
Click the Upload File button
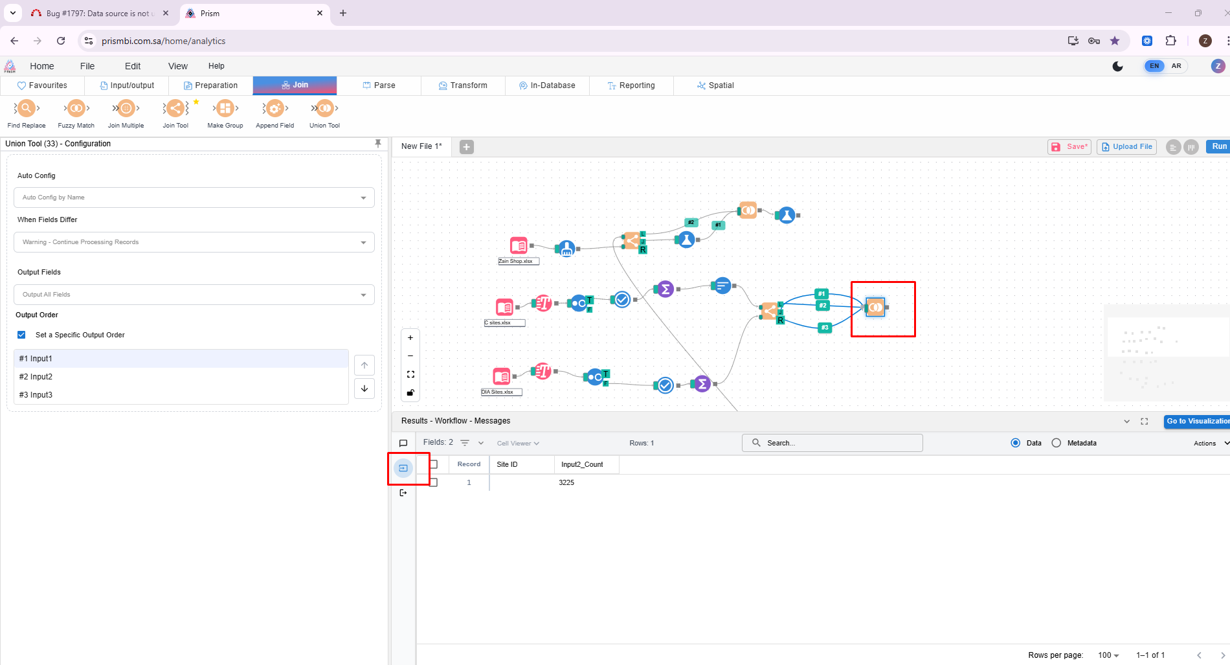(x=1126, y=147)
